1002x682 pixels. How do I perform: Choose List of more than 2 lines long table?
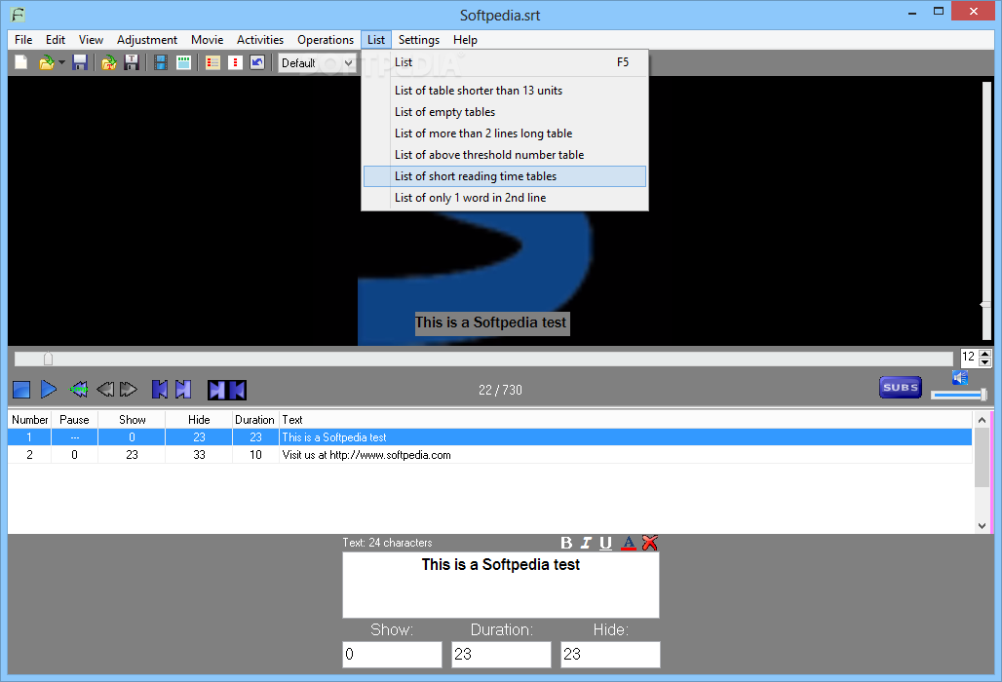[x=505, y=133]
